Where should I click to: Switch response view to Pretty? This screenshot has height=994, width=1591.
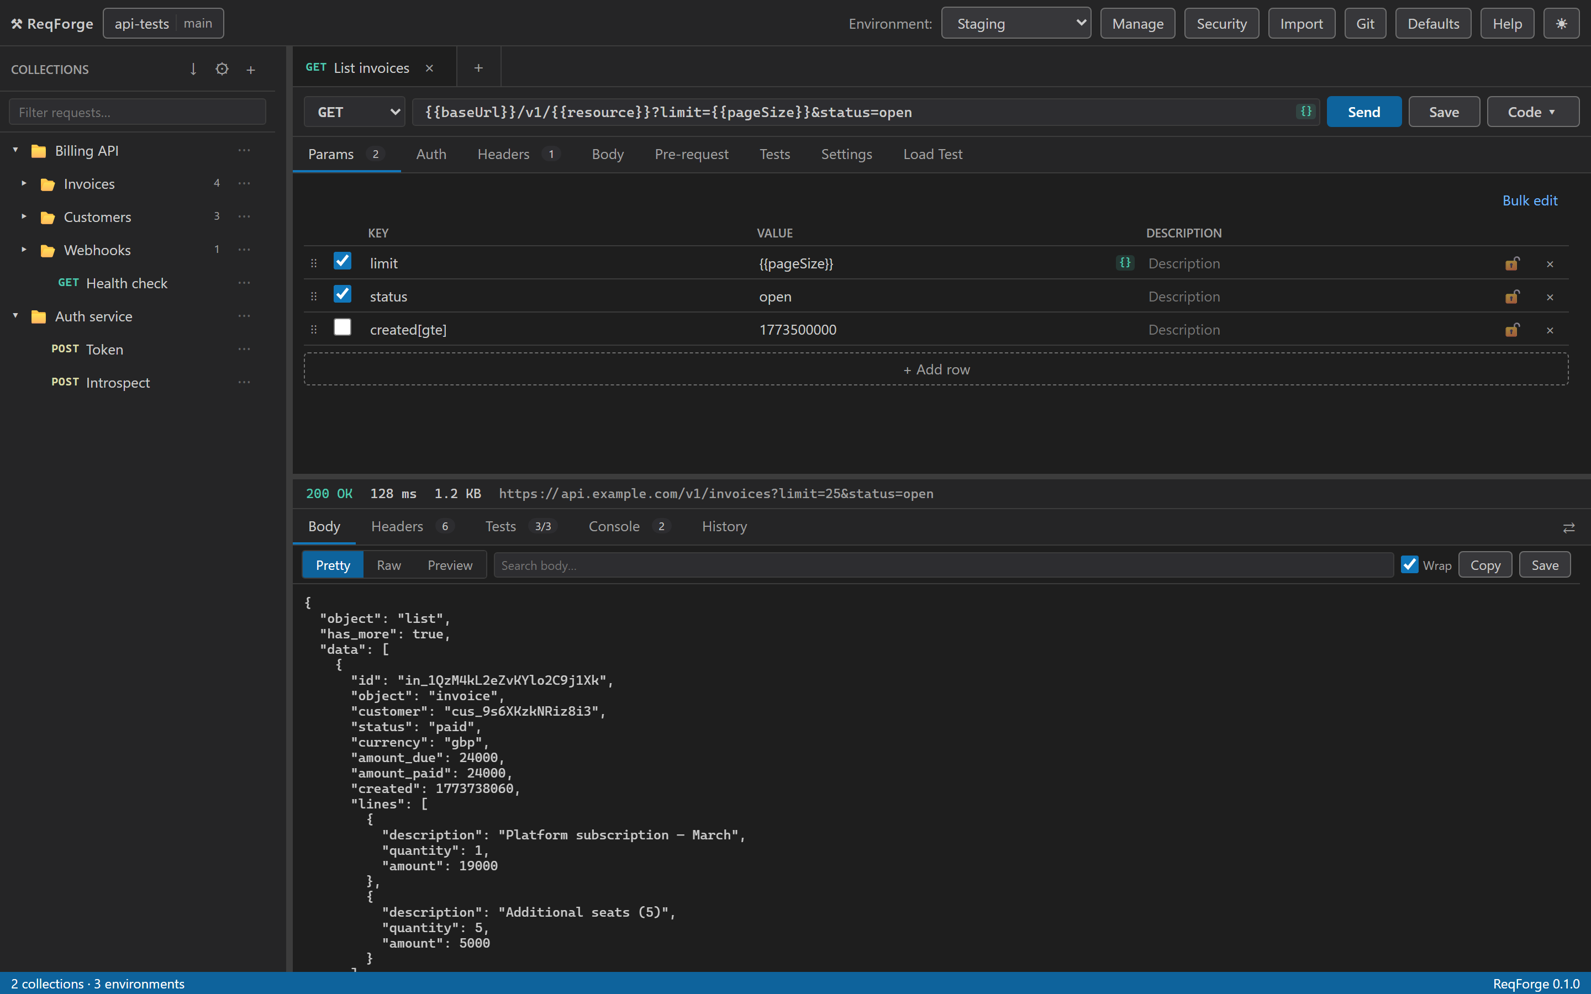click(x=333, y=565)
